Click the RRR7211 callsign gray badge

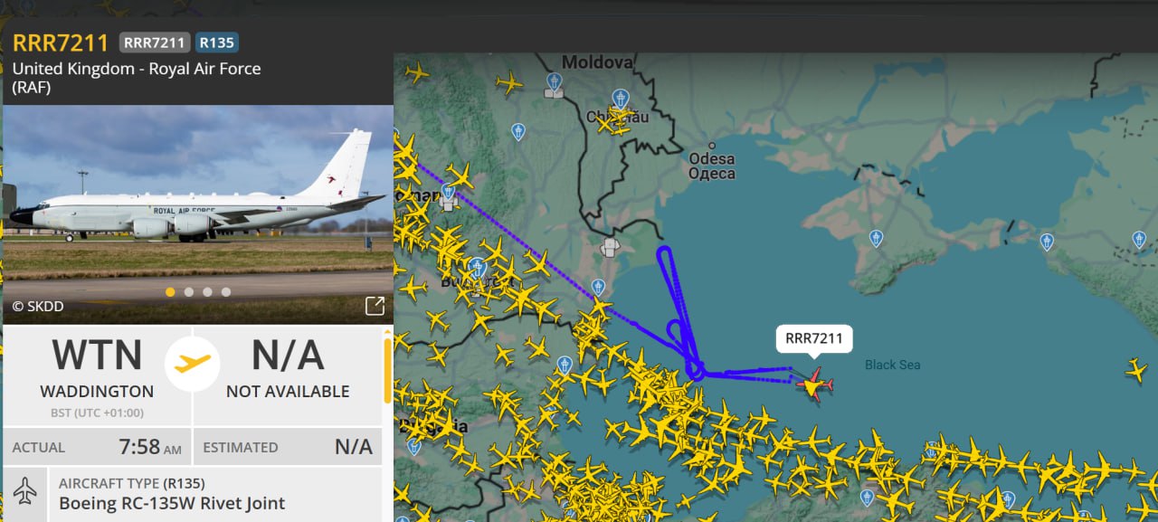(x=155, y=43)
